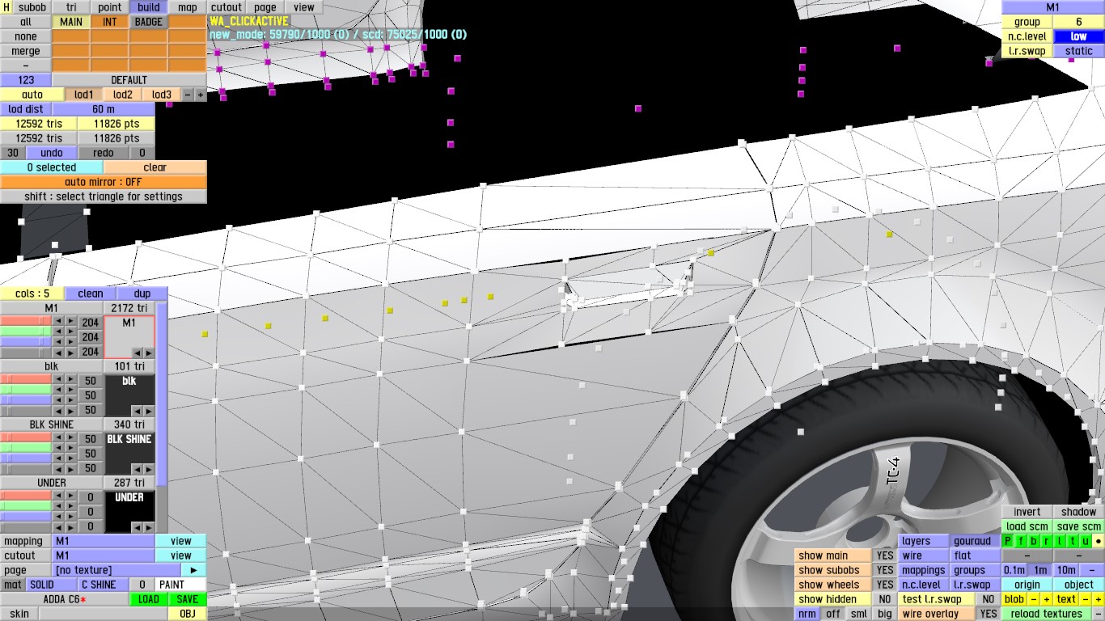1105x621 pixels.
Task: Click the left arrow inside M1 color swatch
Action: click(138, 353)
